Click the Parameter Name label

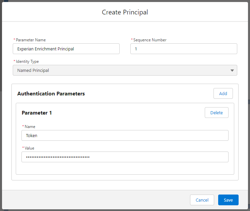pos(31,40)
